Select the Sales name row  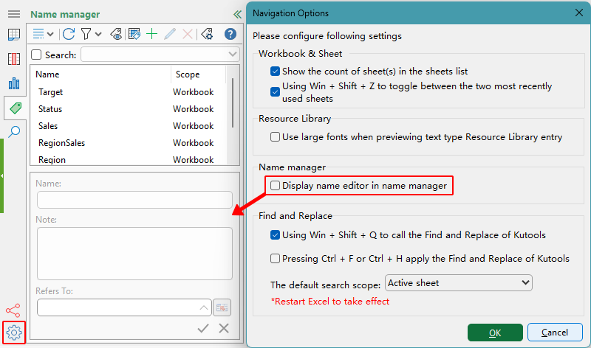(x=129, y=126)
